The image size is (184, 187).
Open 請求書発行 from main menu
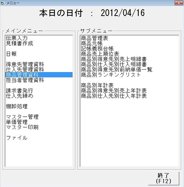tap(39, 91)
